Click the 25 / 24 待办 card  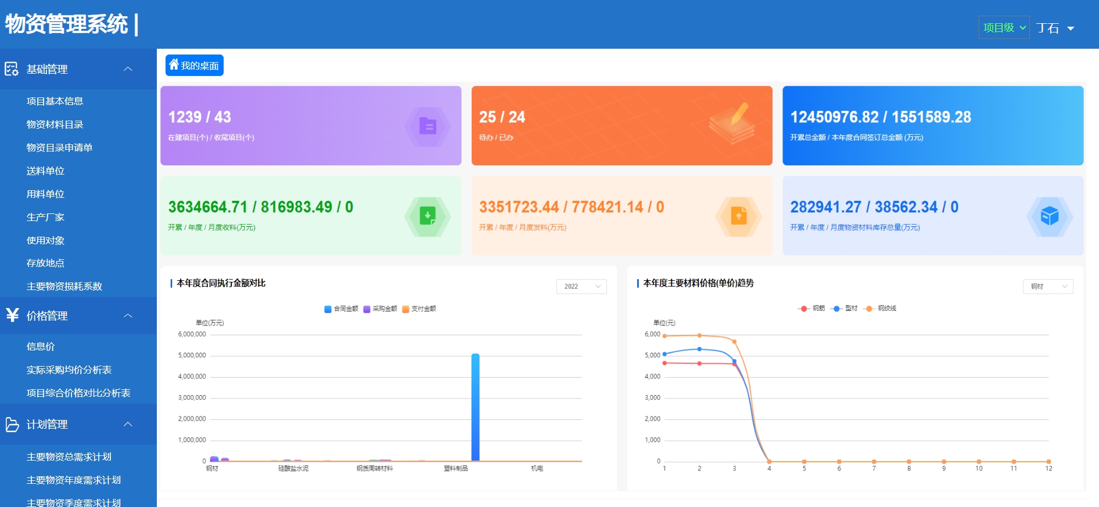622,126
